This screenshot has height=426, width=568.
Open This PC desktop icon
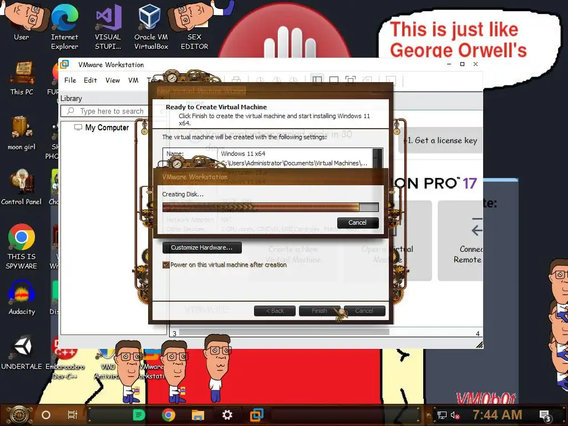pyautogui.click(x=22, y=78)
